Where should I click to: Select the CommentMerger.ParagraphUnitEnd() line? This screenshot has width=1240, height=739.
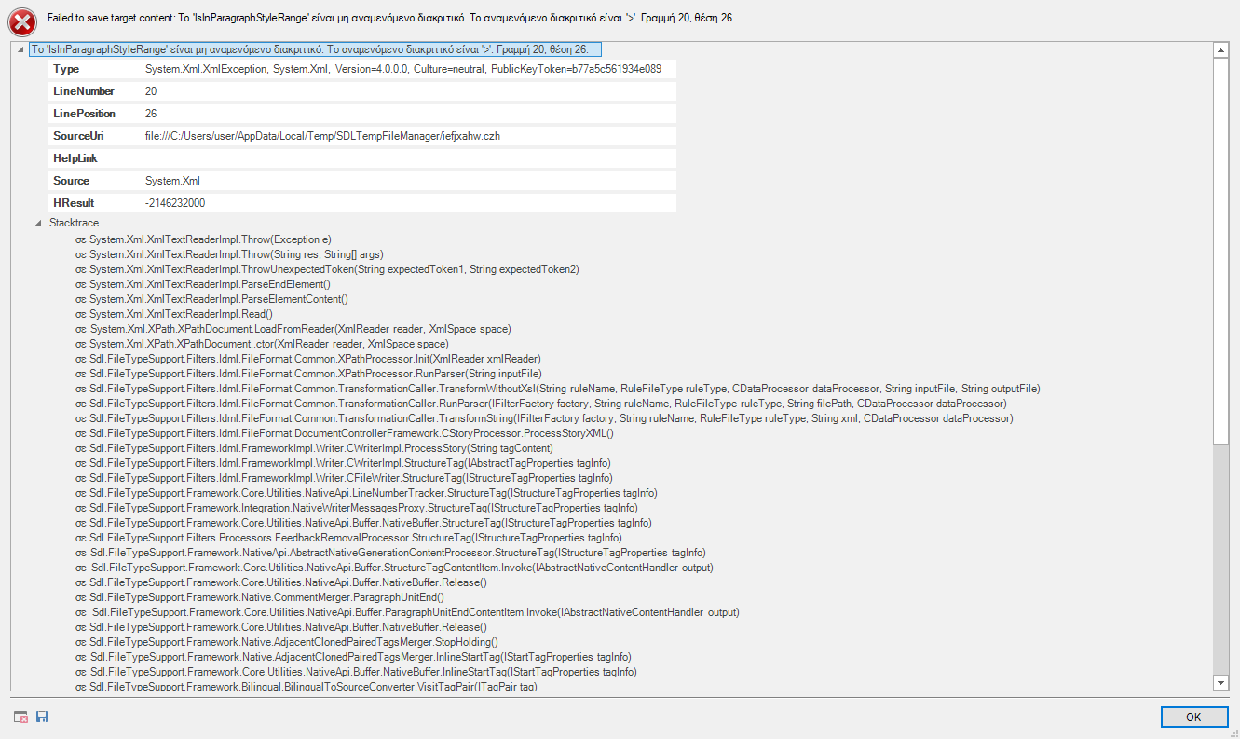point(260,597)
